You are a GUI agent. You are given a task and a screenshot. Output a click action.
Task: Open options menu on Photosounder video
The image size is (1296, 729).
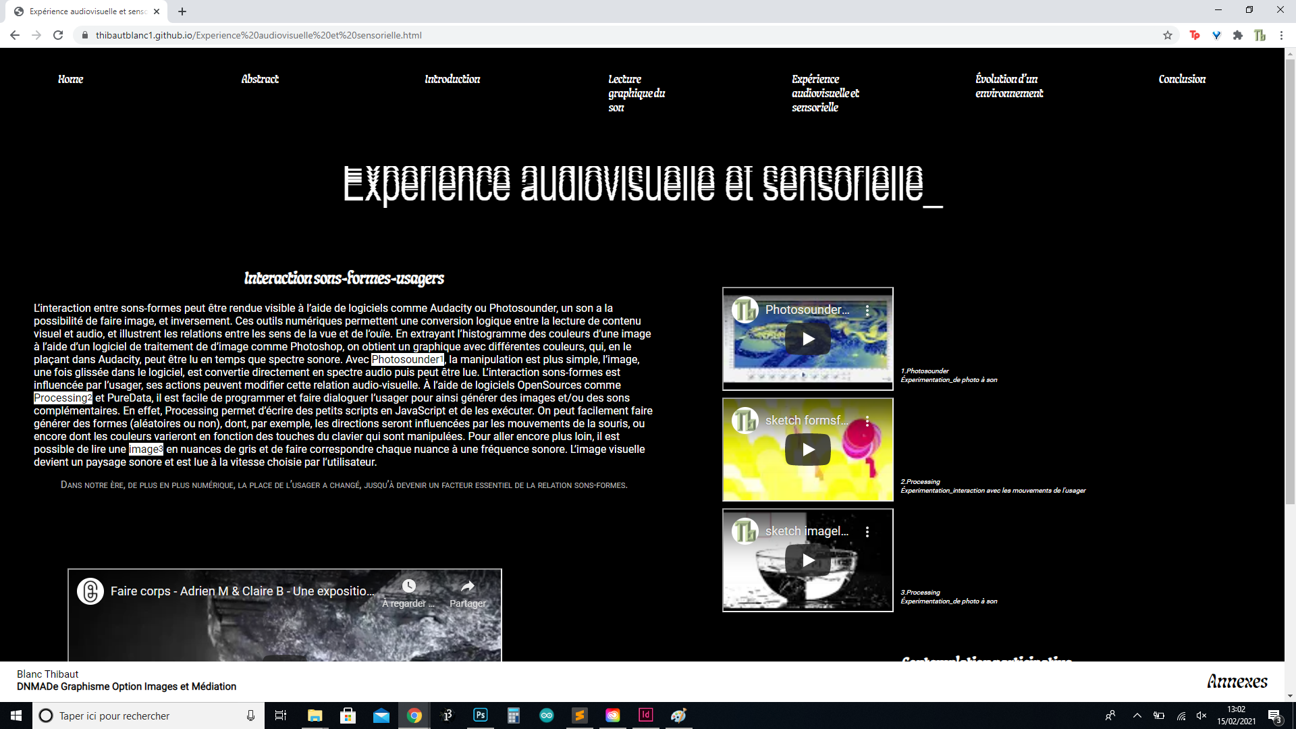click(x=867, y=310)
